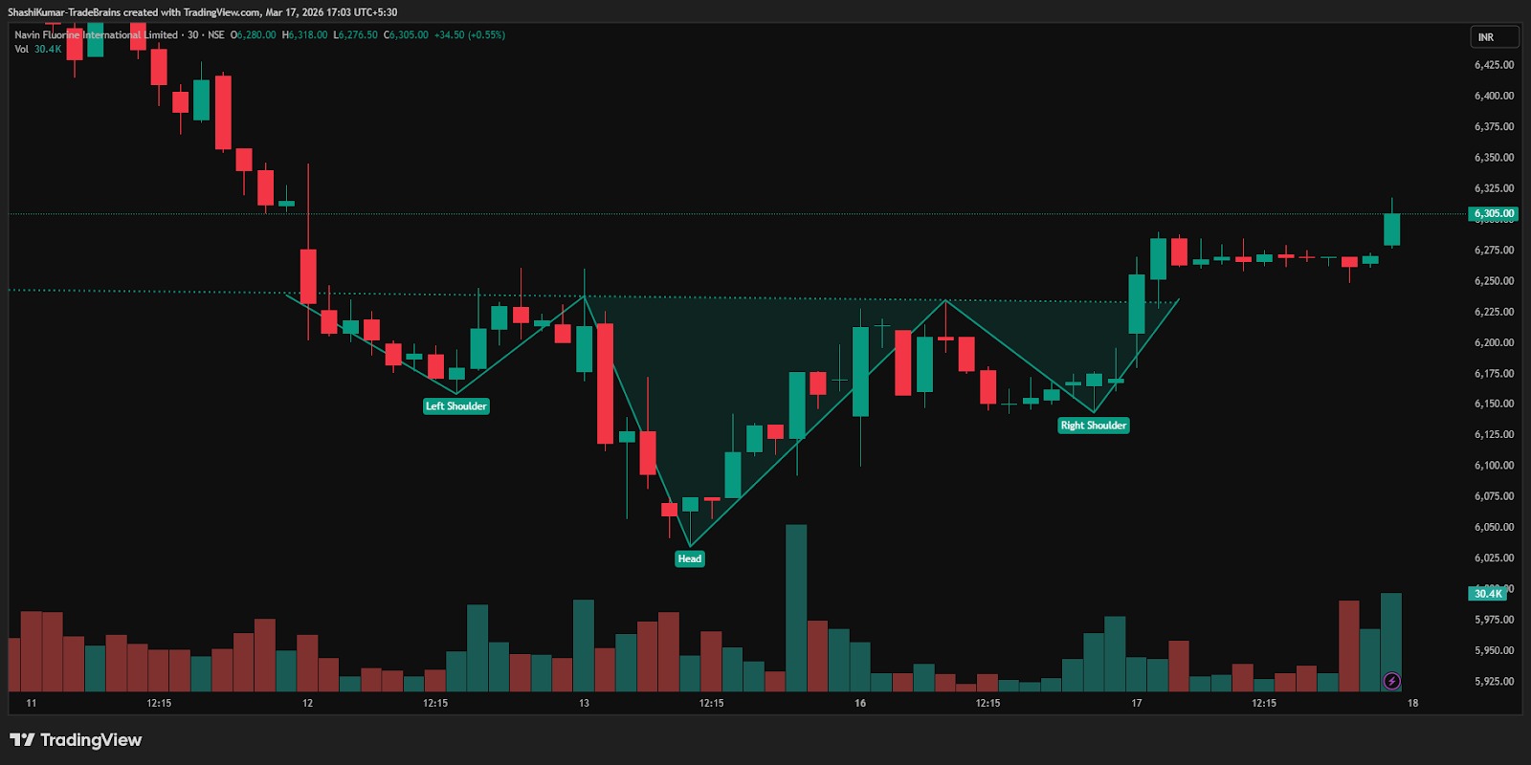Click the TradingView logo
Image resolution: width=1531 pixels, height=765 pixels.
76,740
